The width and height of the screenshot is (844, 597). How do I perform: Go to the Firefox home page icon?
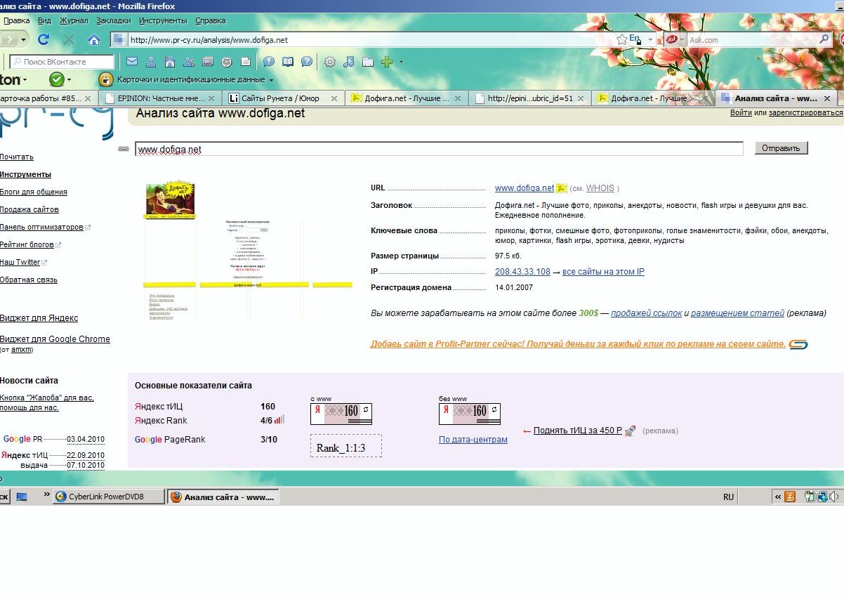pos(93,39)
